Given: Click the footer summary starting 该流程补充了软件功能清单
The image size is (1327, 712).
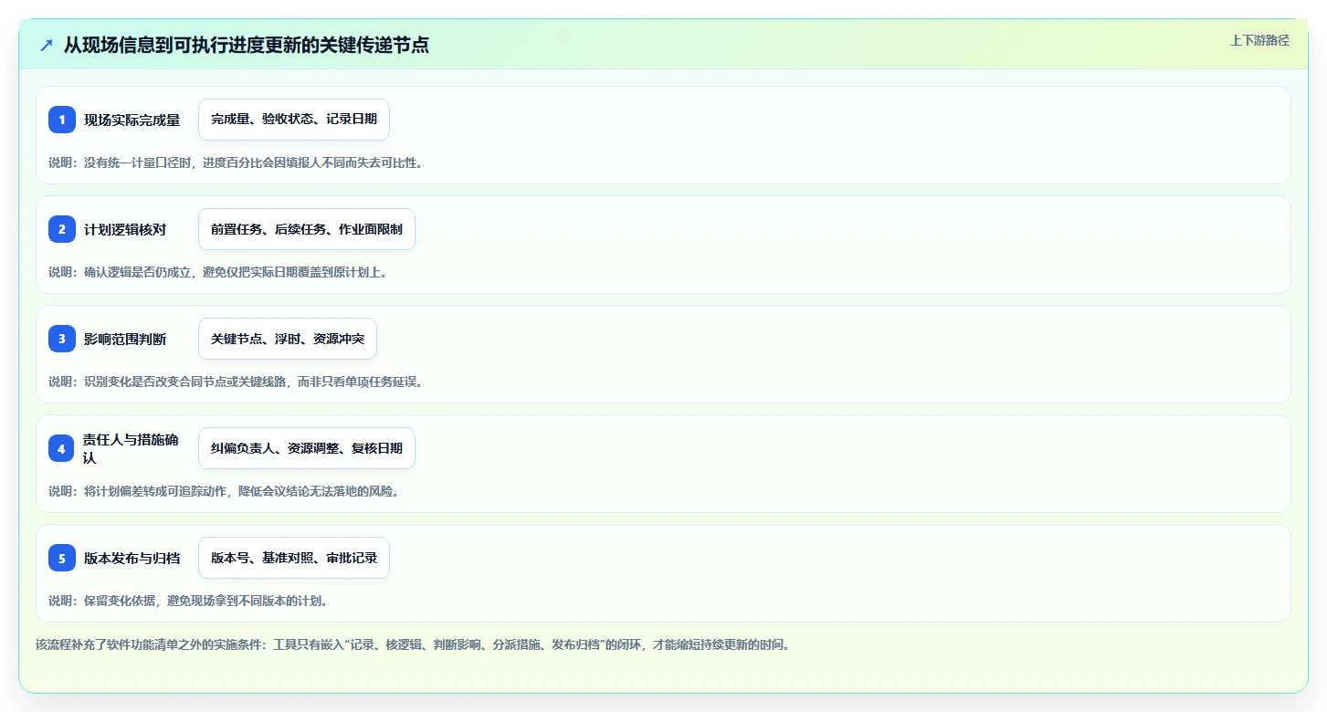Looking at the screenshot, I should (x=413, y=644).
